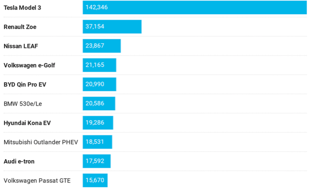Select the Mitsubishi Outlander PHEV bar
This screenshot has width=309, height=189.
(x=97, y=142)
